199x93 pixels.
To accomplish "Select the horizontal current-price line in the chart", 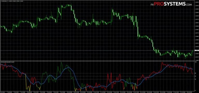I will (97, 51).
